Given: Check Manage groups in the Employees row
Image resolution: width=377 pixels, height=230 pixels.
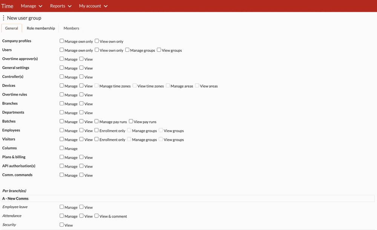Looking at the screenshot, I should [x=129, y=130].
